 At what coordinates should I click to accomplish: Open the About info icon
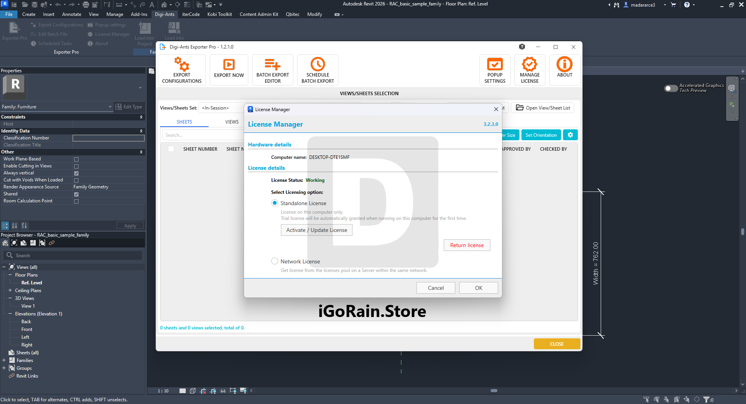pyautogui.click(x=565, y=70)
